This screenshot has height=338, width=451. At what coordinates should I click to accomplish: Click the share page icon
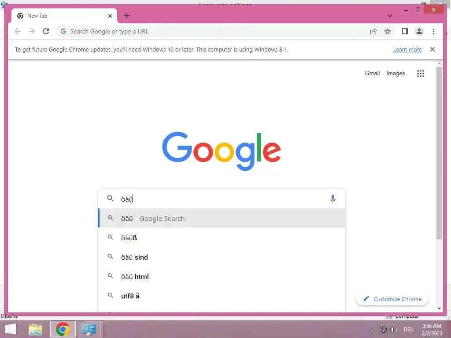point(373,31)
